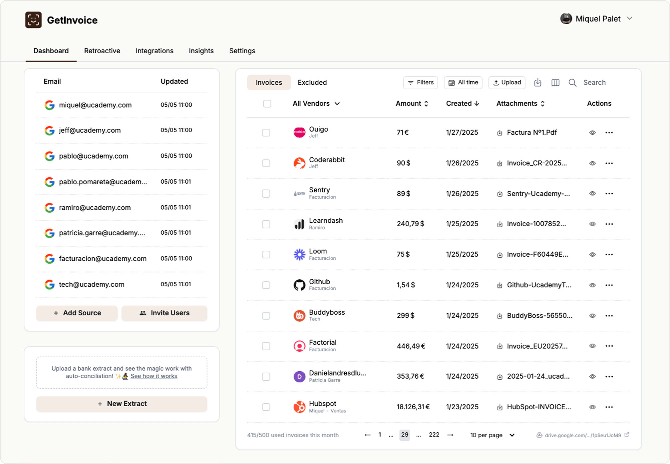Click the Hubspot vendor logo
The image size is (670, 464).
(299, 407)
